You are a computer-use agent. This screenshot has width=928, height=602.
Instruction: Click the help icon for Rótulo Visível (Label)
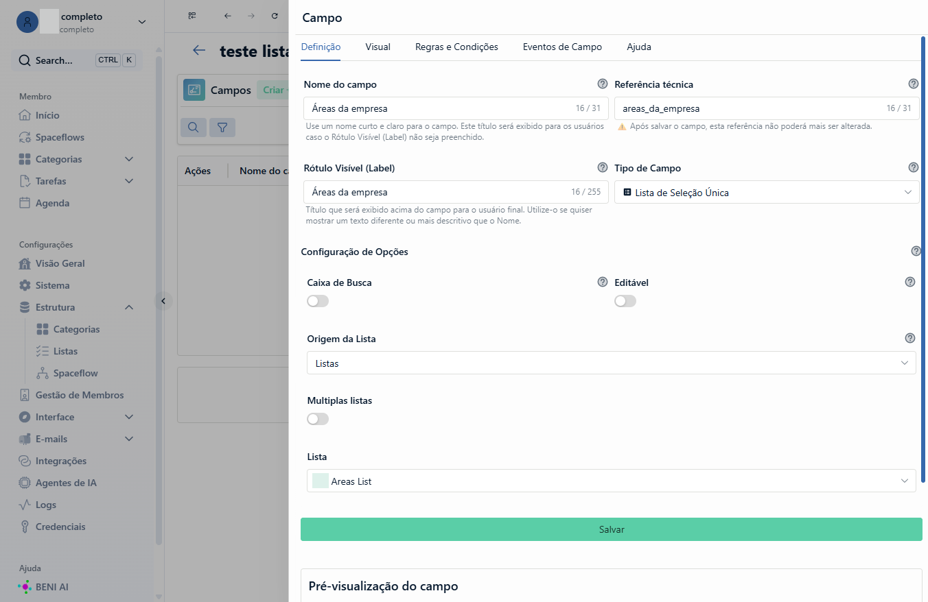(603, 167)
